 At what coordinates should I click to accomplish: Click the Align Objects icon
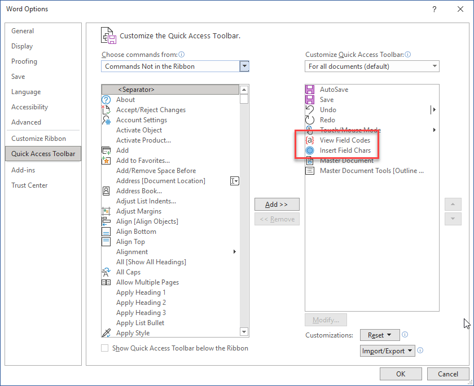pyautogui.click(x=106, y=221)
